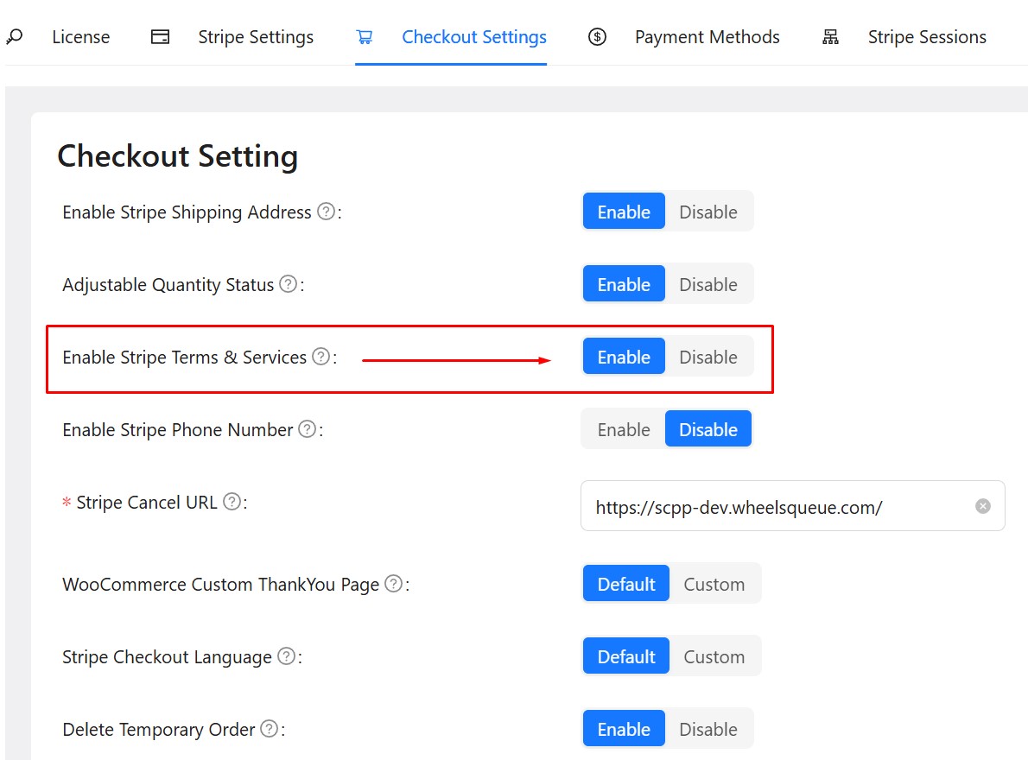Click help icon beside Stripe Checkout Language

[286, 657]
